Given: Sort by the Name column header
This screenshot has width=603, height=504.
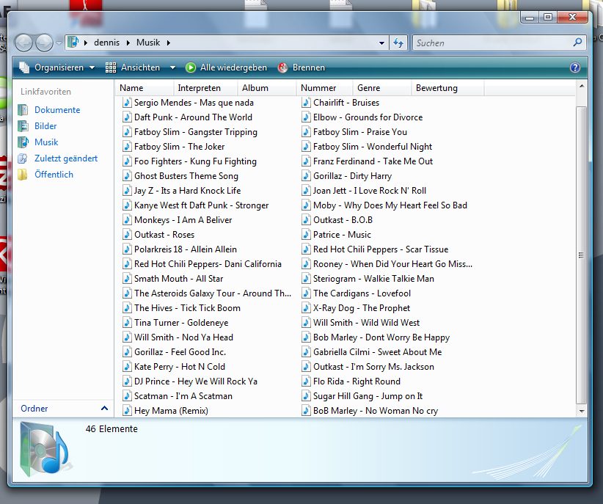Looking at the screenshot, I should (x=145, y=88).
